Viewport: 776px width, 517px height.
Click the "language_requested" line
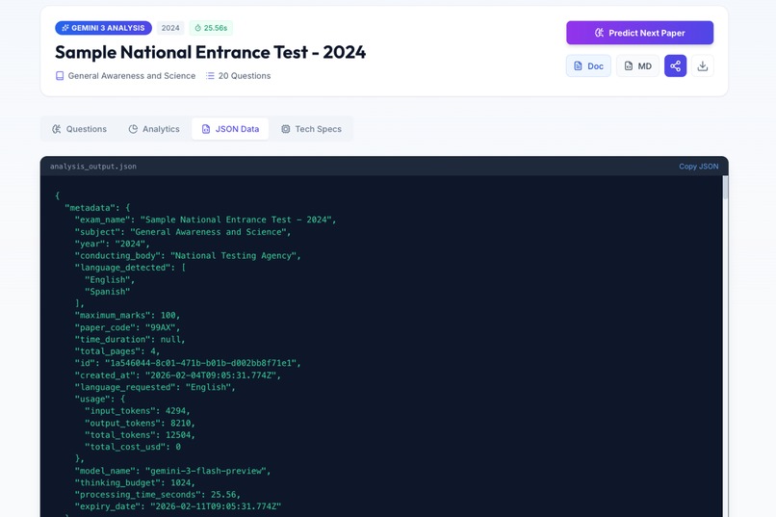coord(155,387)
